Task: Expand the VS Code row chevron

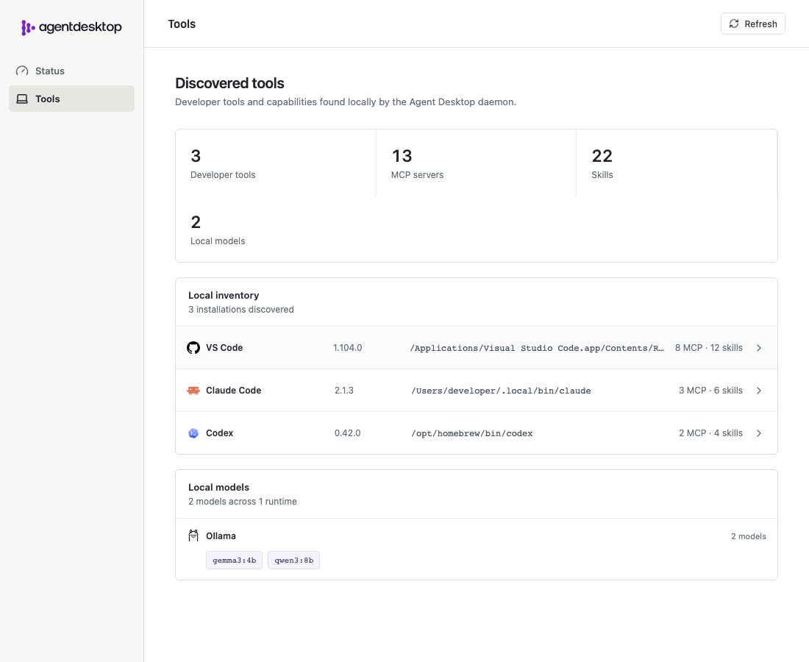Action: point(759,348)
